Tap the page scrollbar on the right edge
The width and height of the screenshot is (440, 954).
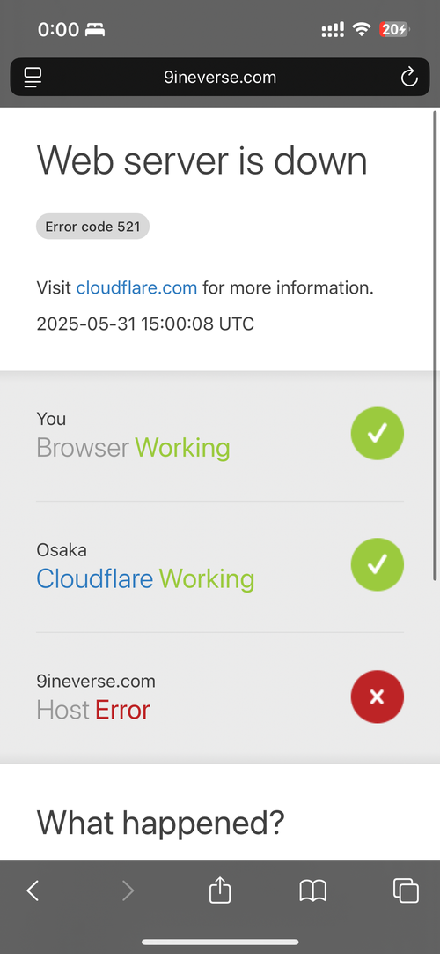pyautogui.click(x=435, y=345)
